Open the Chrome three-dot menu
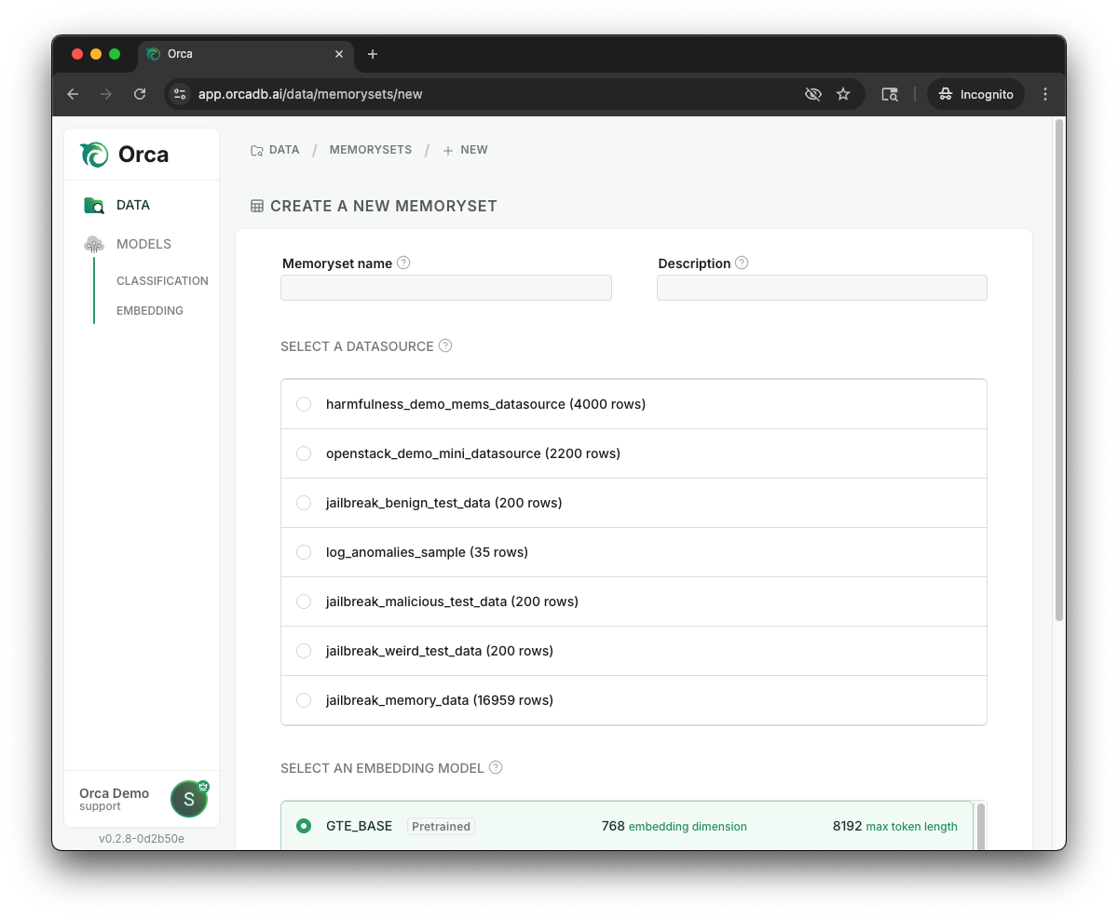1118x919 pixels. click(x=1045, y=94)
